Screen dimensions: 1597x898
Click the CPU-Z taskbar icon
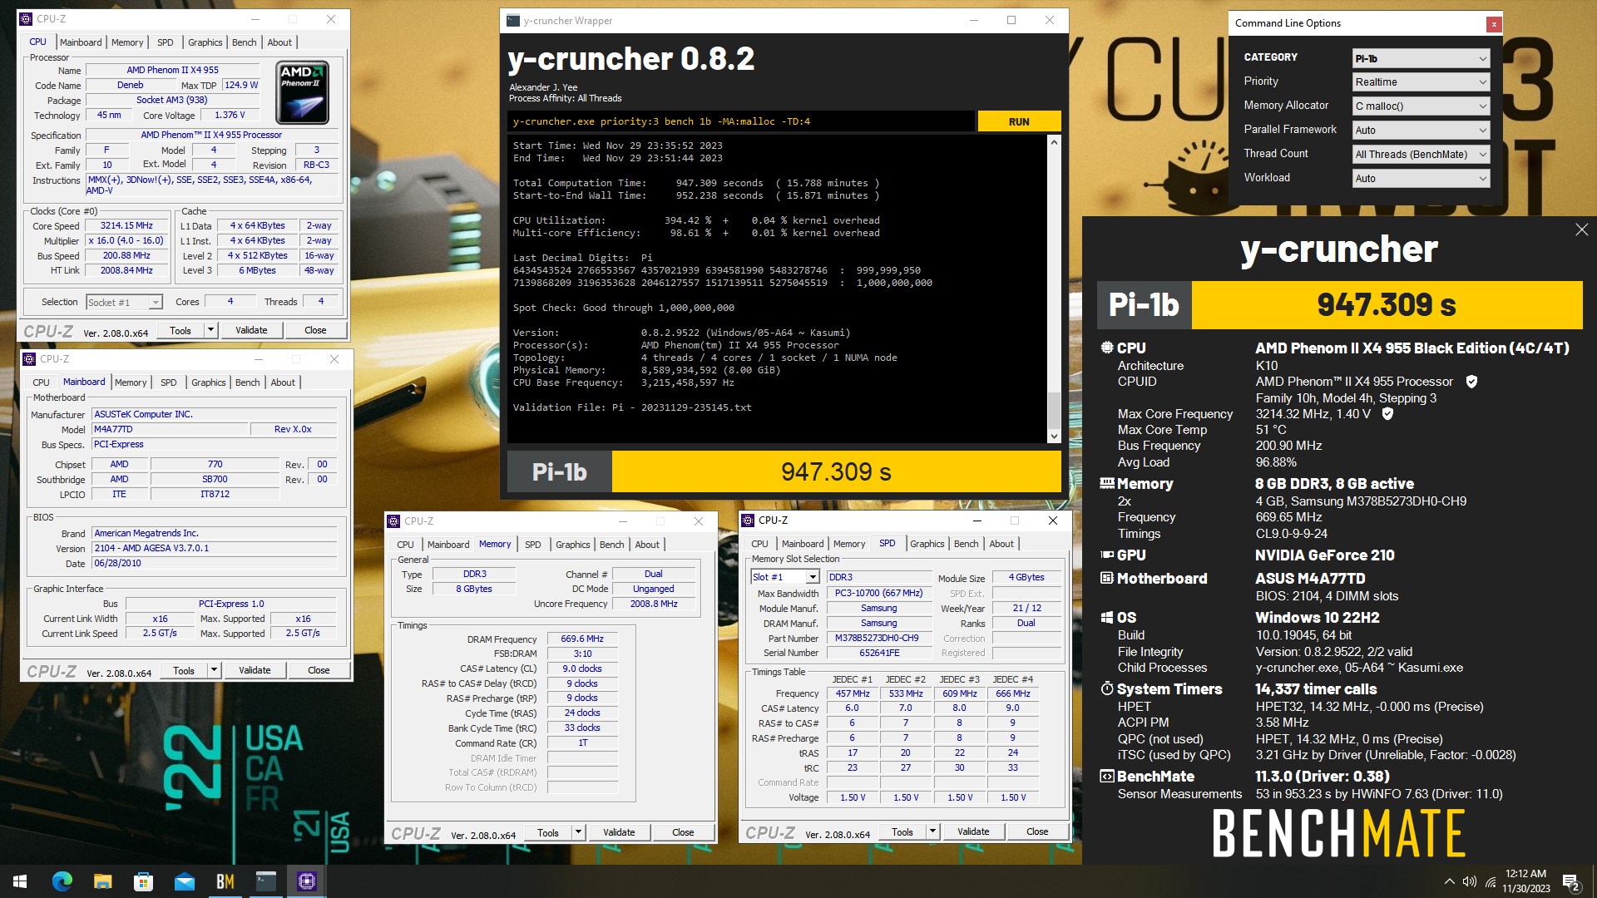(307, 881)
